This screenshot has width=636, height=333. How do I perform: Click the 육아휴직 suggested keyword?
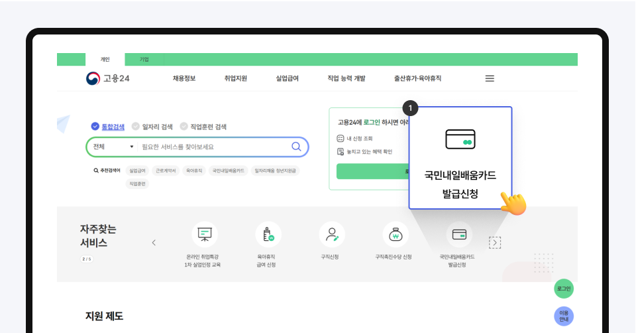[x=194, y=170]
